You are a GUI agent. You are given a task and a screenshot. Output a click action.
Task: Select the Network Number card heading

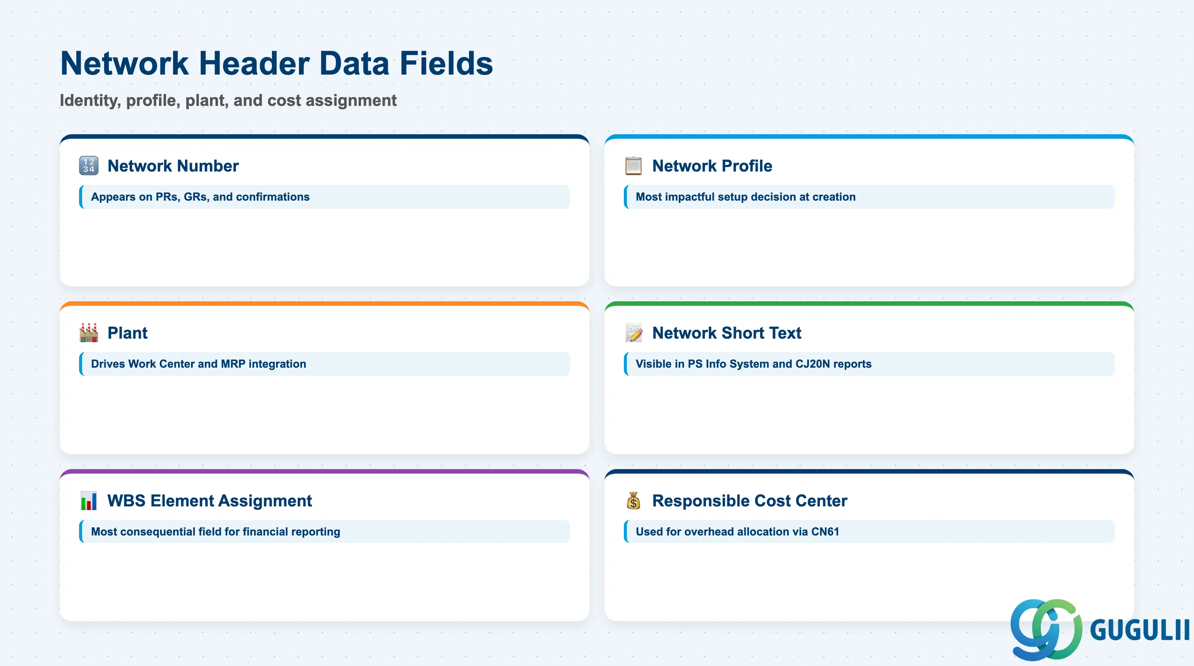[x=173, y=166]
